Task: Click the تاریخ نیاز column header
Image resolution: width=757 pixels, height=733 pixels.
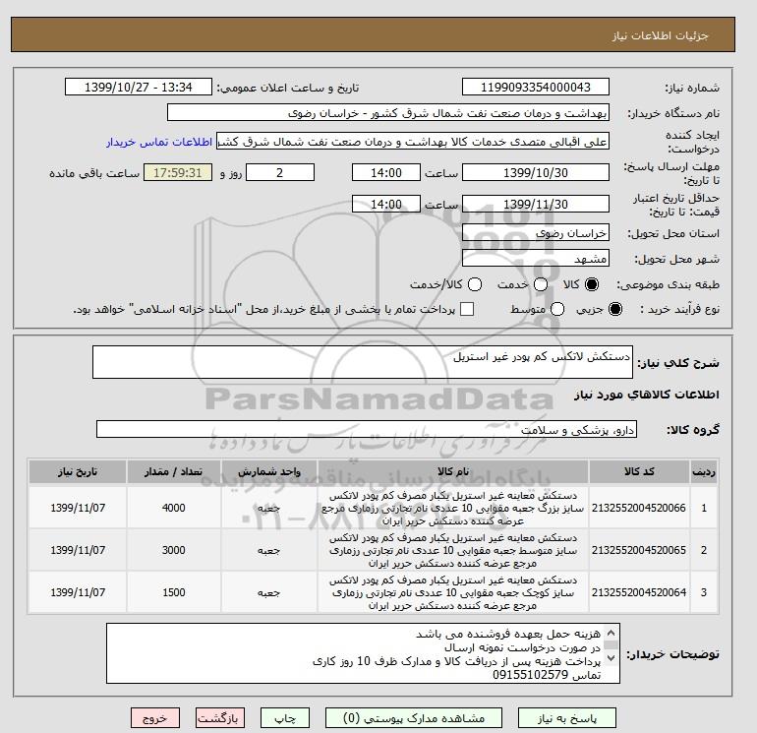Action: click(78, 471)
